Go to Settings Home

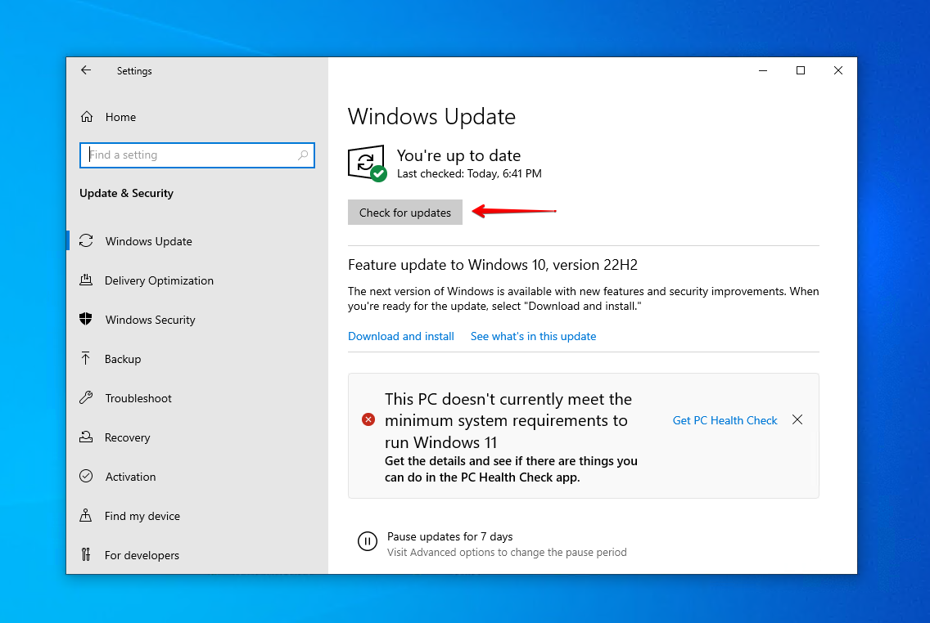tap(197, 117)
